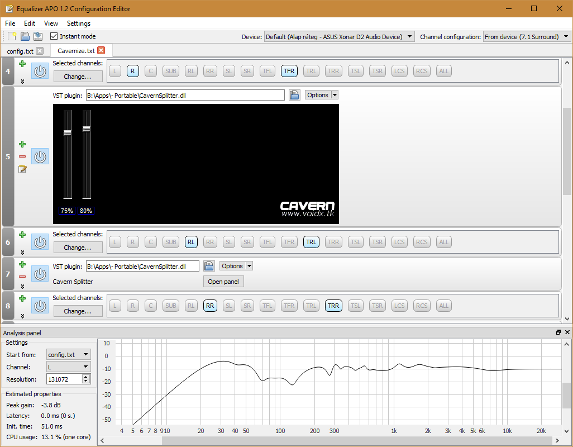Toggle power button for filter row 8

click(40, 306)
